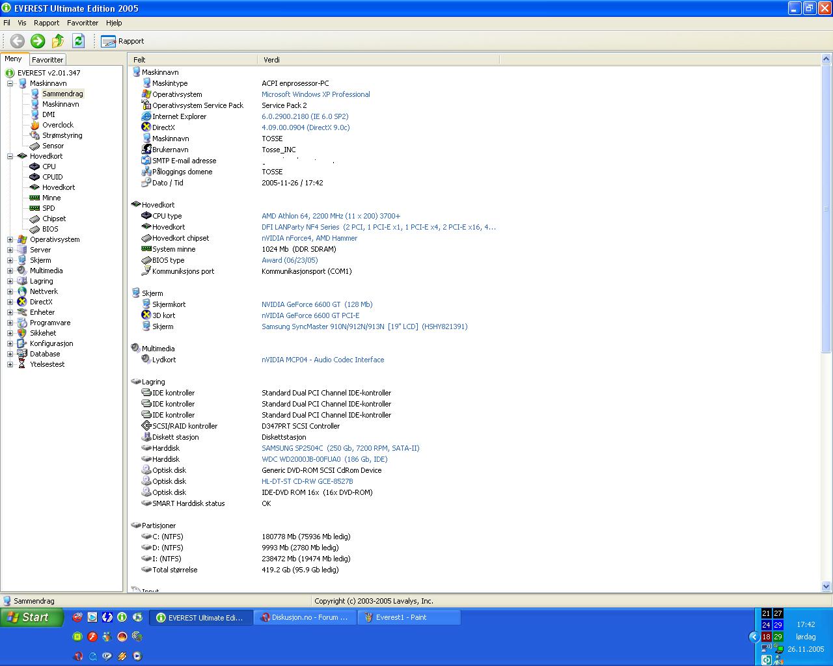Select the Sammendrag tree icon
The height and width of the screenshot is (666, 833).
[35, 94]
